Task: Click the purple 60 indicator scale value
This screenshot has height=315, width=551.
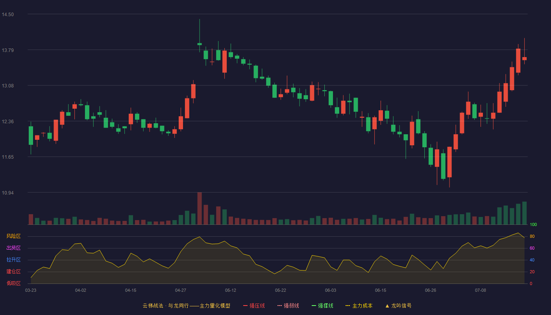Action: click(x=532, y=248)
